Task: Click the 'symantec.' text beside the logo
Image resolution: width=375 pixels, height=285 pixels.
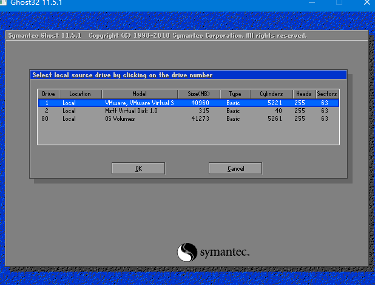Action: (224, 252)
